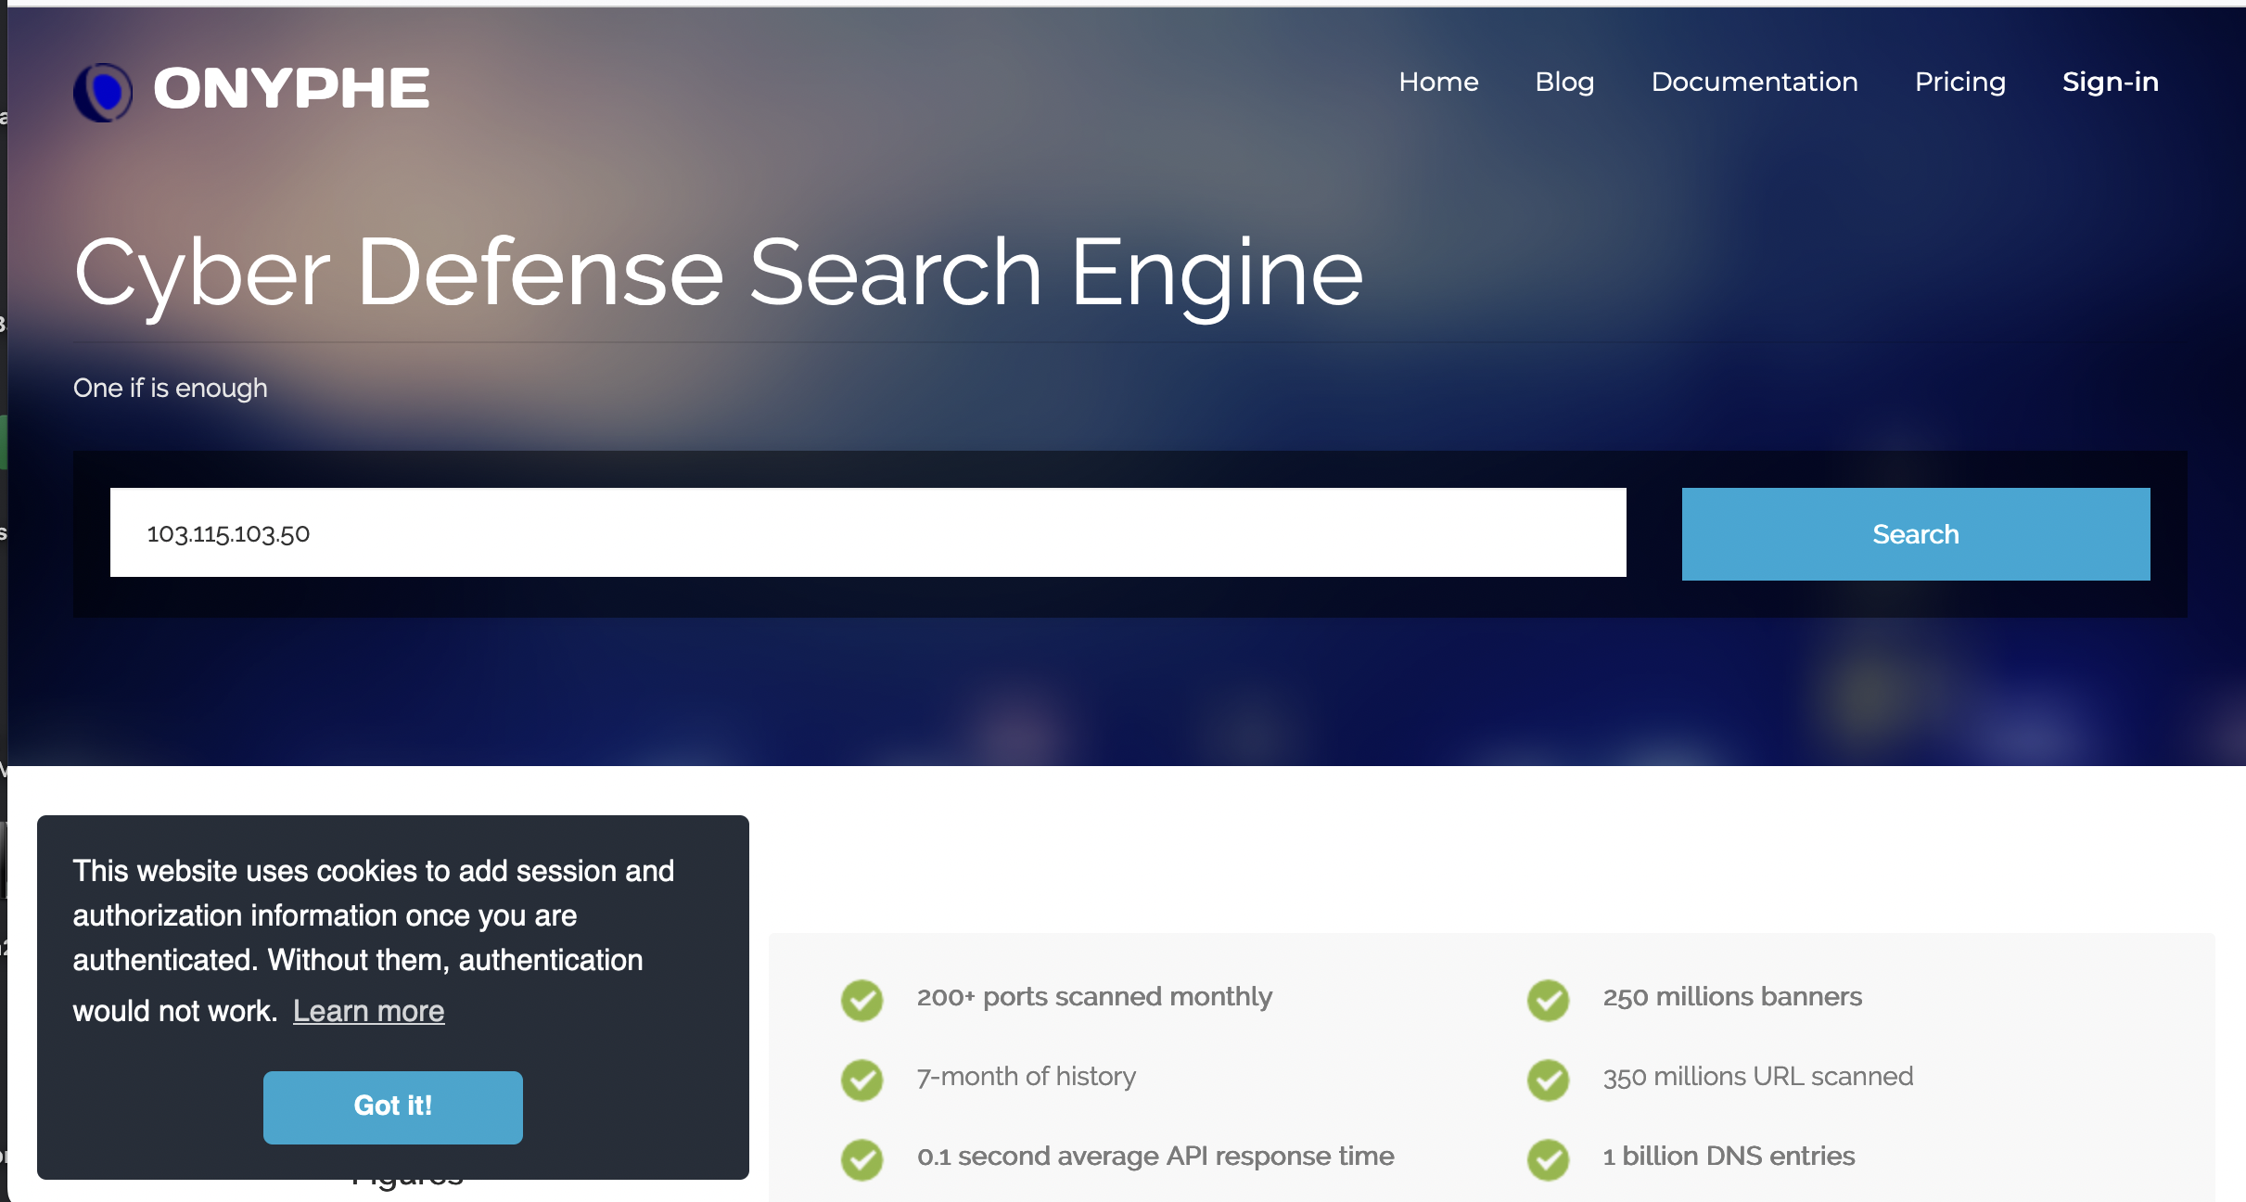Click the text '7-month of history'

point(1027,1077)
